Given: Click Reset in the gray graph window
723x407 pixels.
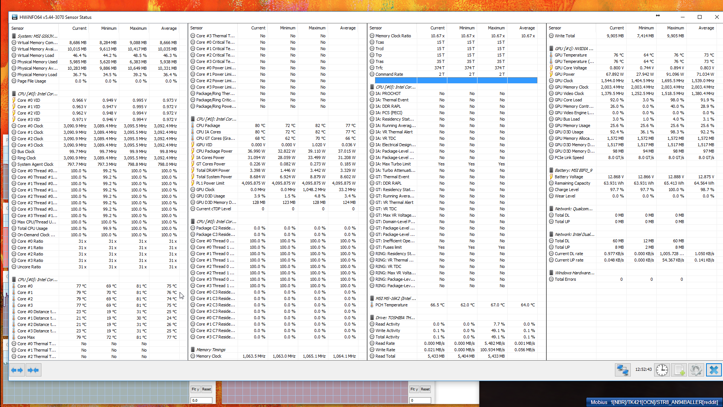Looking at the screenshot, I should [x=207, y=389].
